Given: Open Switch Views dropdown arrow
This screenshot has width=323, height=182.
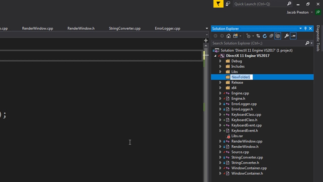Looking at the screenshot, I should tap(240, 36).
